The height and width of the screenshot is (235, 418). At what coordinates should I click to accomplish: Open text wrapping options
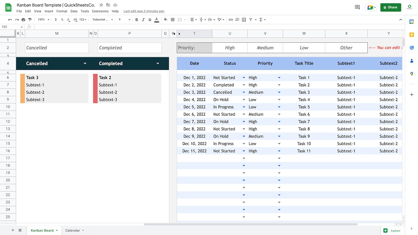point(211,20)
